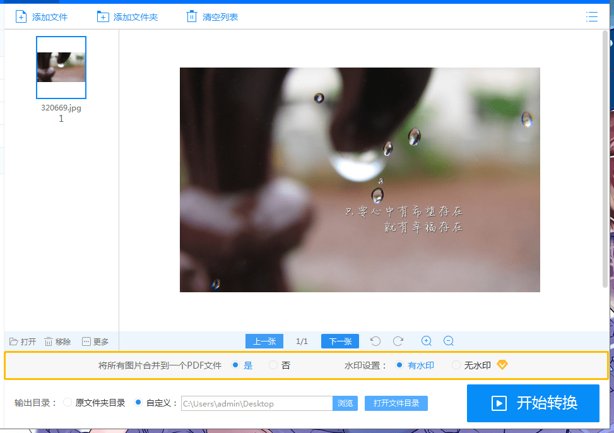This screenshot has height=433, width=614.
Task: Click the vertical scrollbar of the preview pane
Action: [605, 158]
